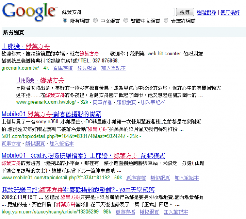Open the first 山那邊・綠葉方舟 result title
The height and width of the screenshot is (219, 246).
click(26, 46)
